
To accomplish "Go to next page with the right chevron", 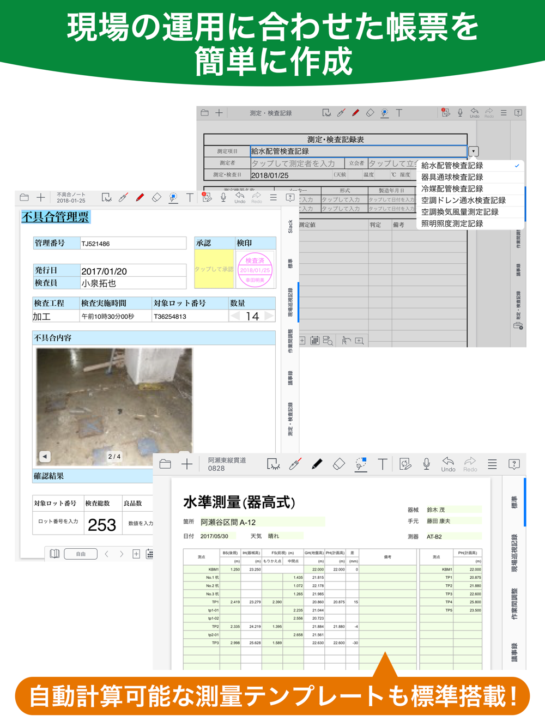I will pyautogui.click(x=122, y=554).
